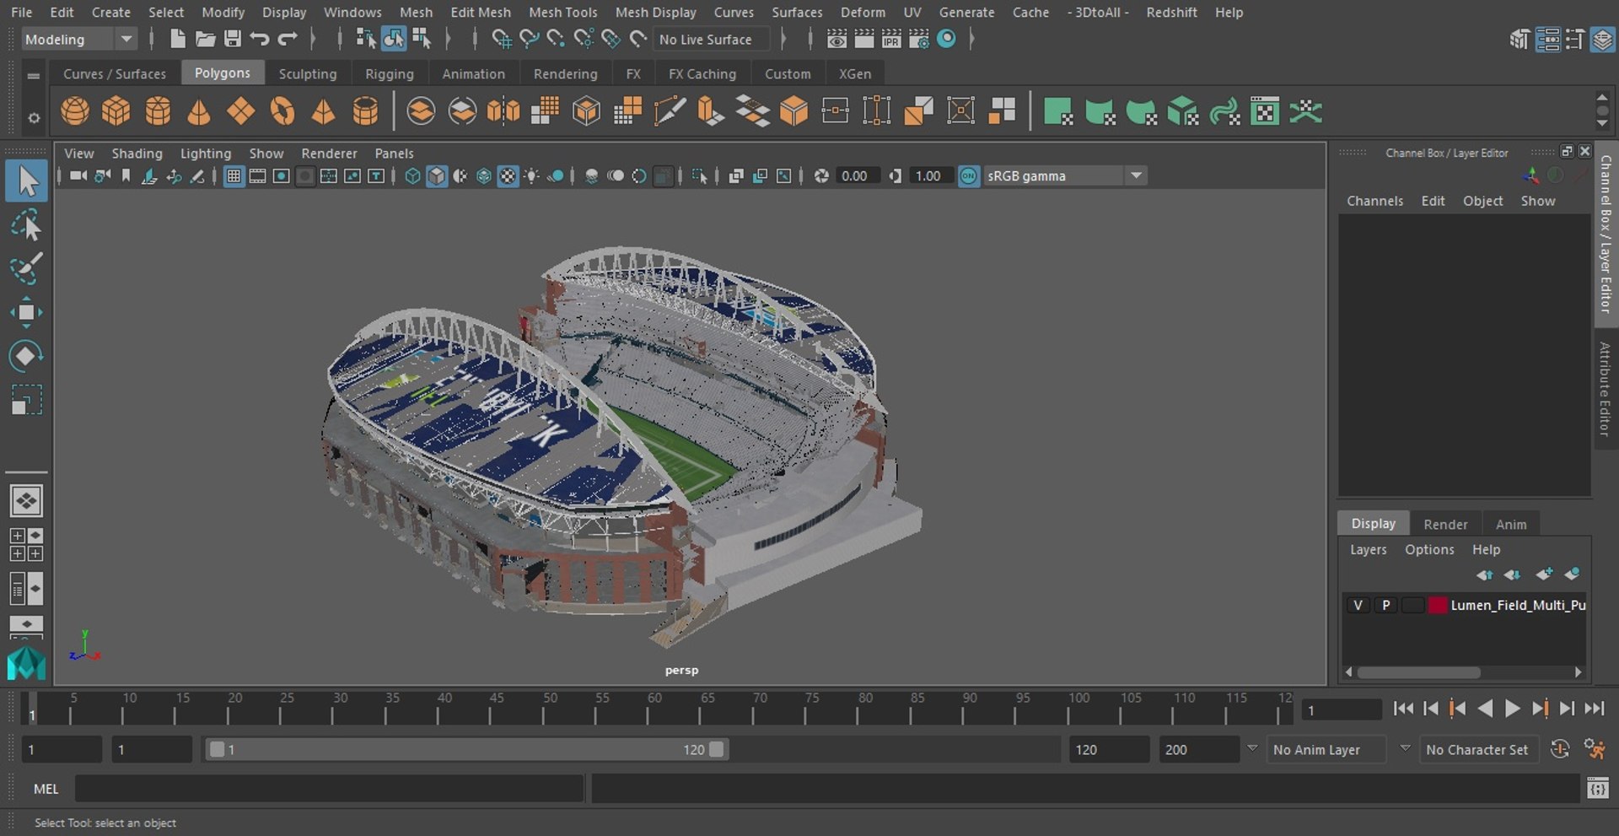Open the Edit Mesh menu

[481, 13]
